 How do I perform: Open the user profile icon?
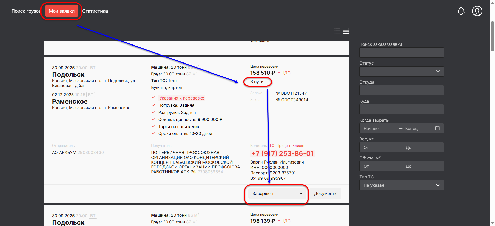pos(477,11)
